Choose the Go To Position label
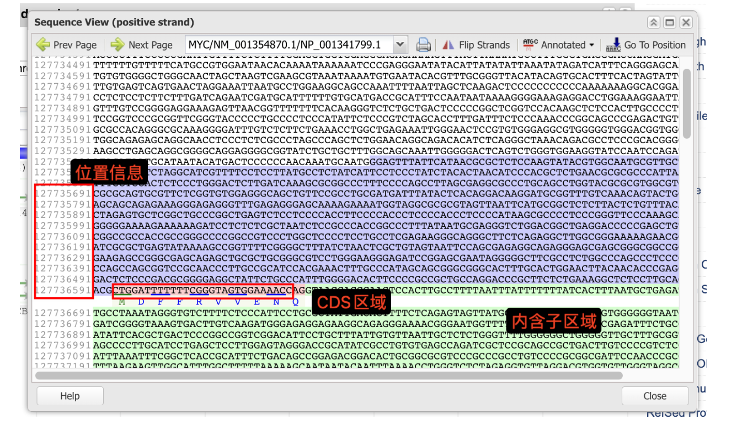 (655, 45)
